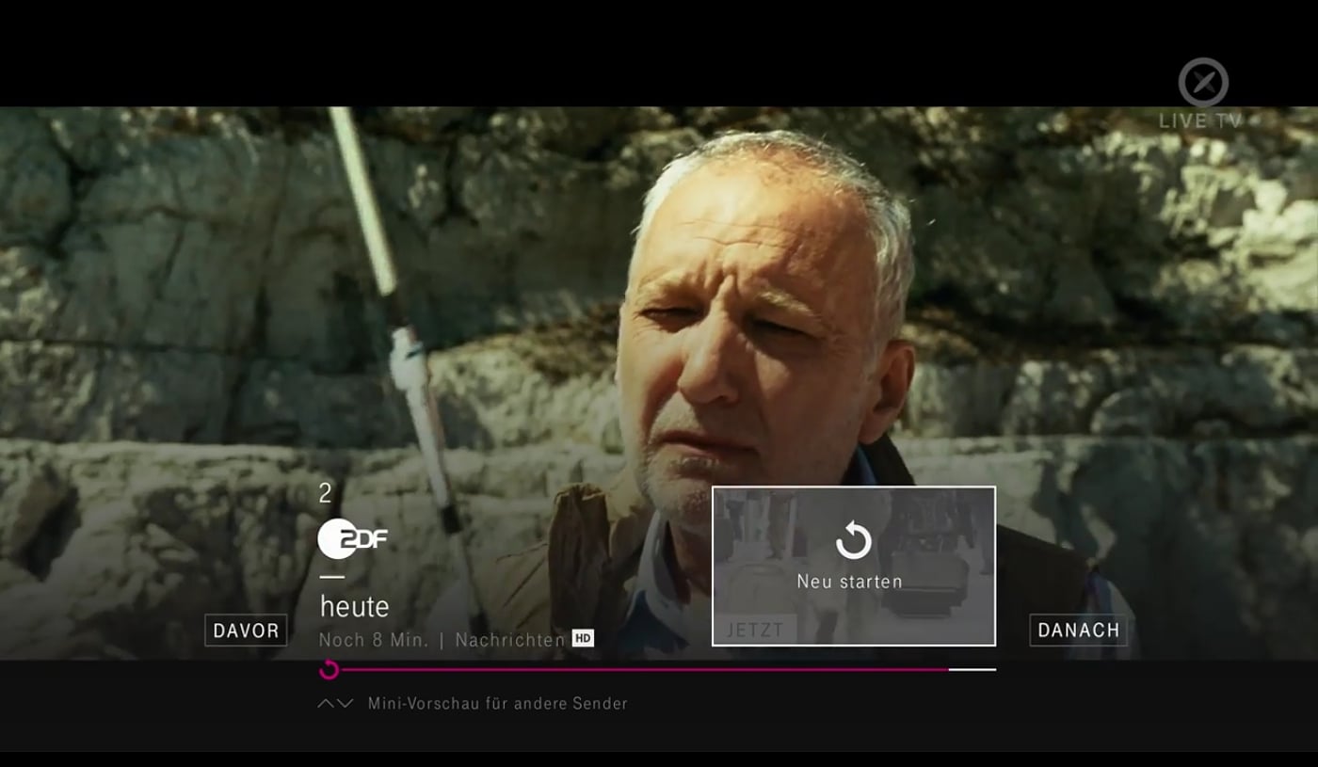
Task: Click the LIVE TV label top right
Action: pyautogui.click(x=1199, y=120)
